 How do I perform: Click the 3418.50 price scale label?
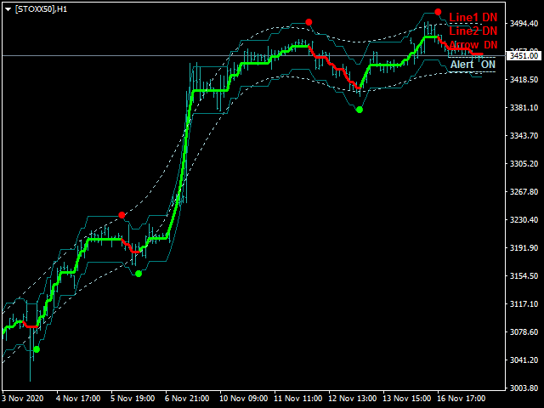tap(524, 79)
